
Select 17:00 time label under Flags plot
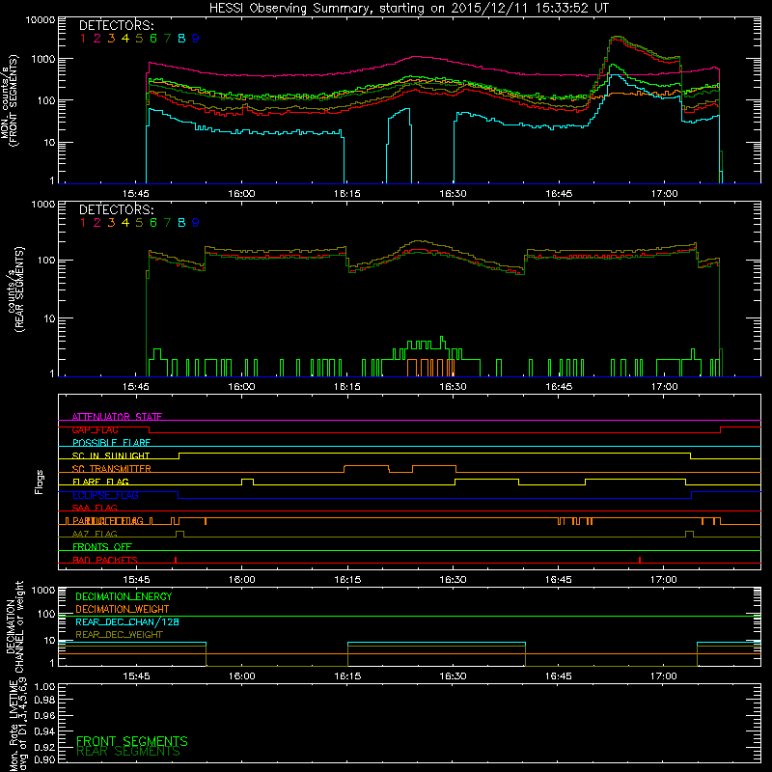pyautogui.click(x=664, y=580)
